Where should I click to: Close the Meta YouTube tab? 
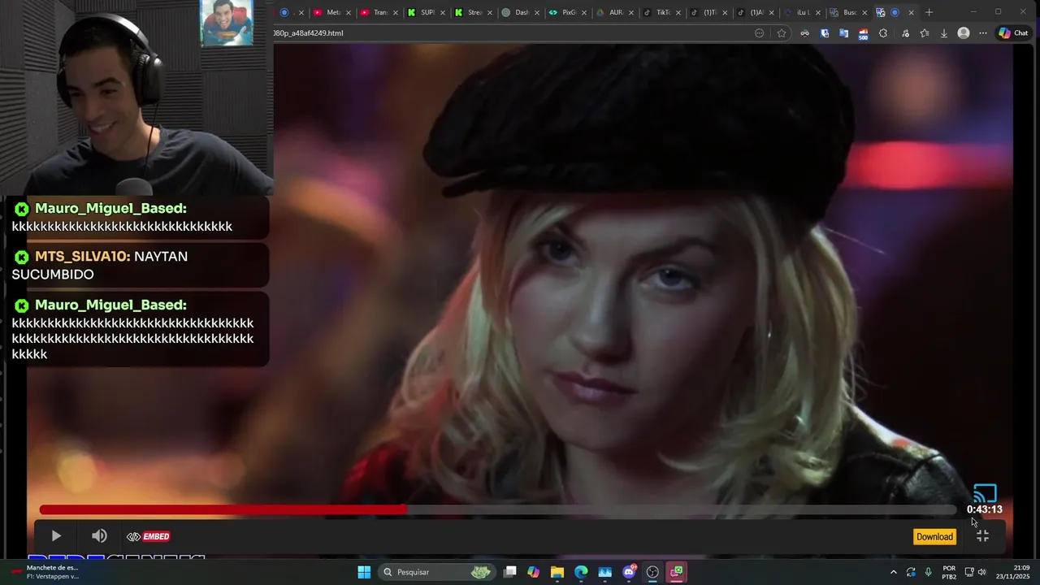tap(349, 12)
